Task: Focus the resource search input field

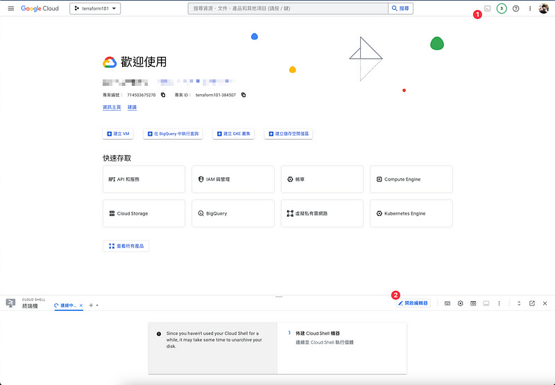Action: click(288, 8)
